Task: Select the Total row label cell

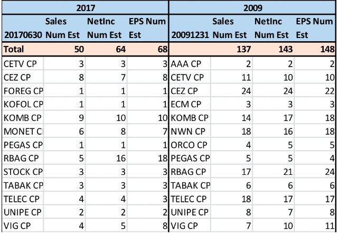Action: [22, 49]
